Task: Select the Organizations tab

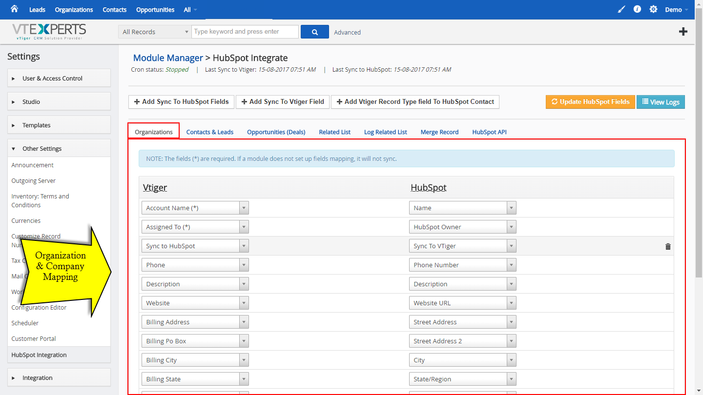Action: (154, 132)
